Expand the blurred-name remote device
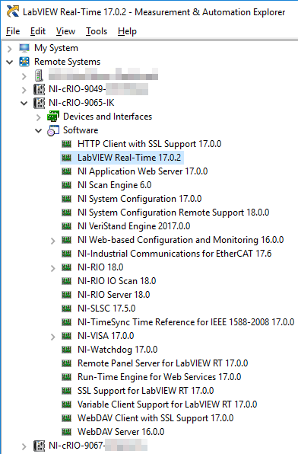 (x=24, y=76)
